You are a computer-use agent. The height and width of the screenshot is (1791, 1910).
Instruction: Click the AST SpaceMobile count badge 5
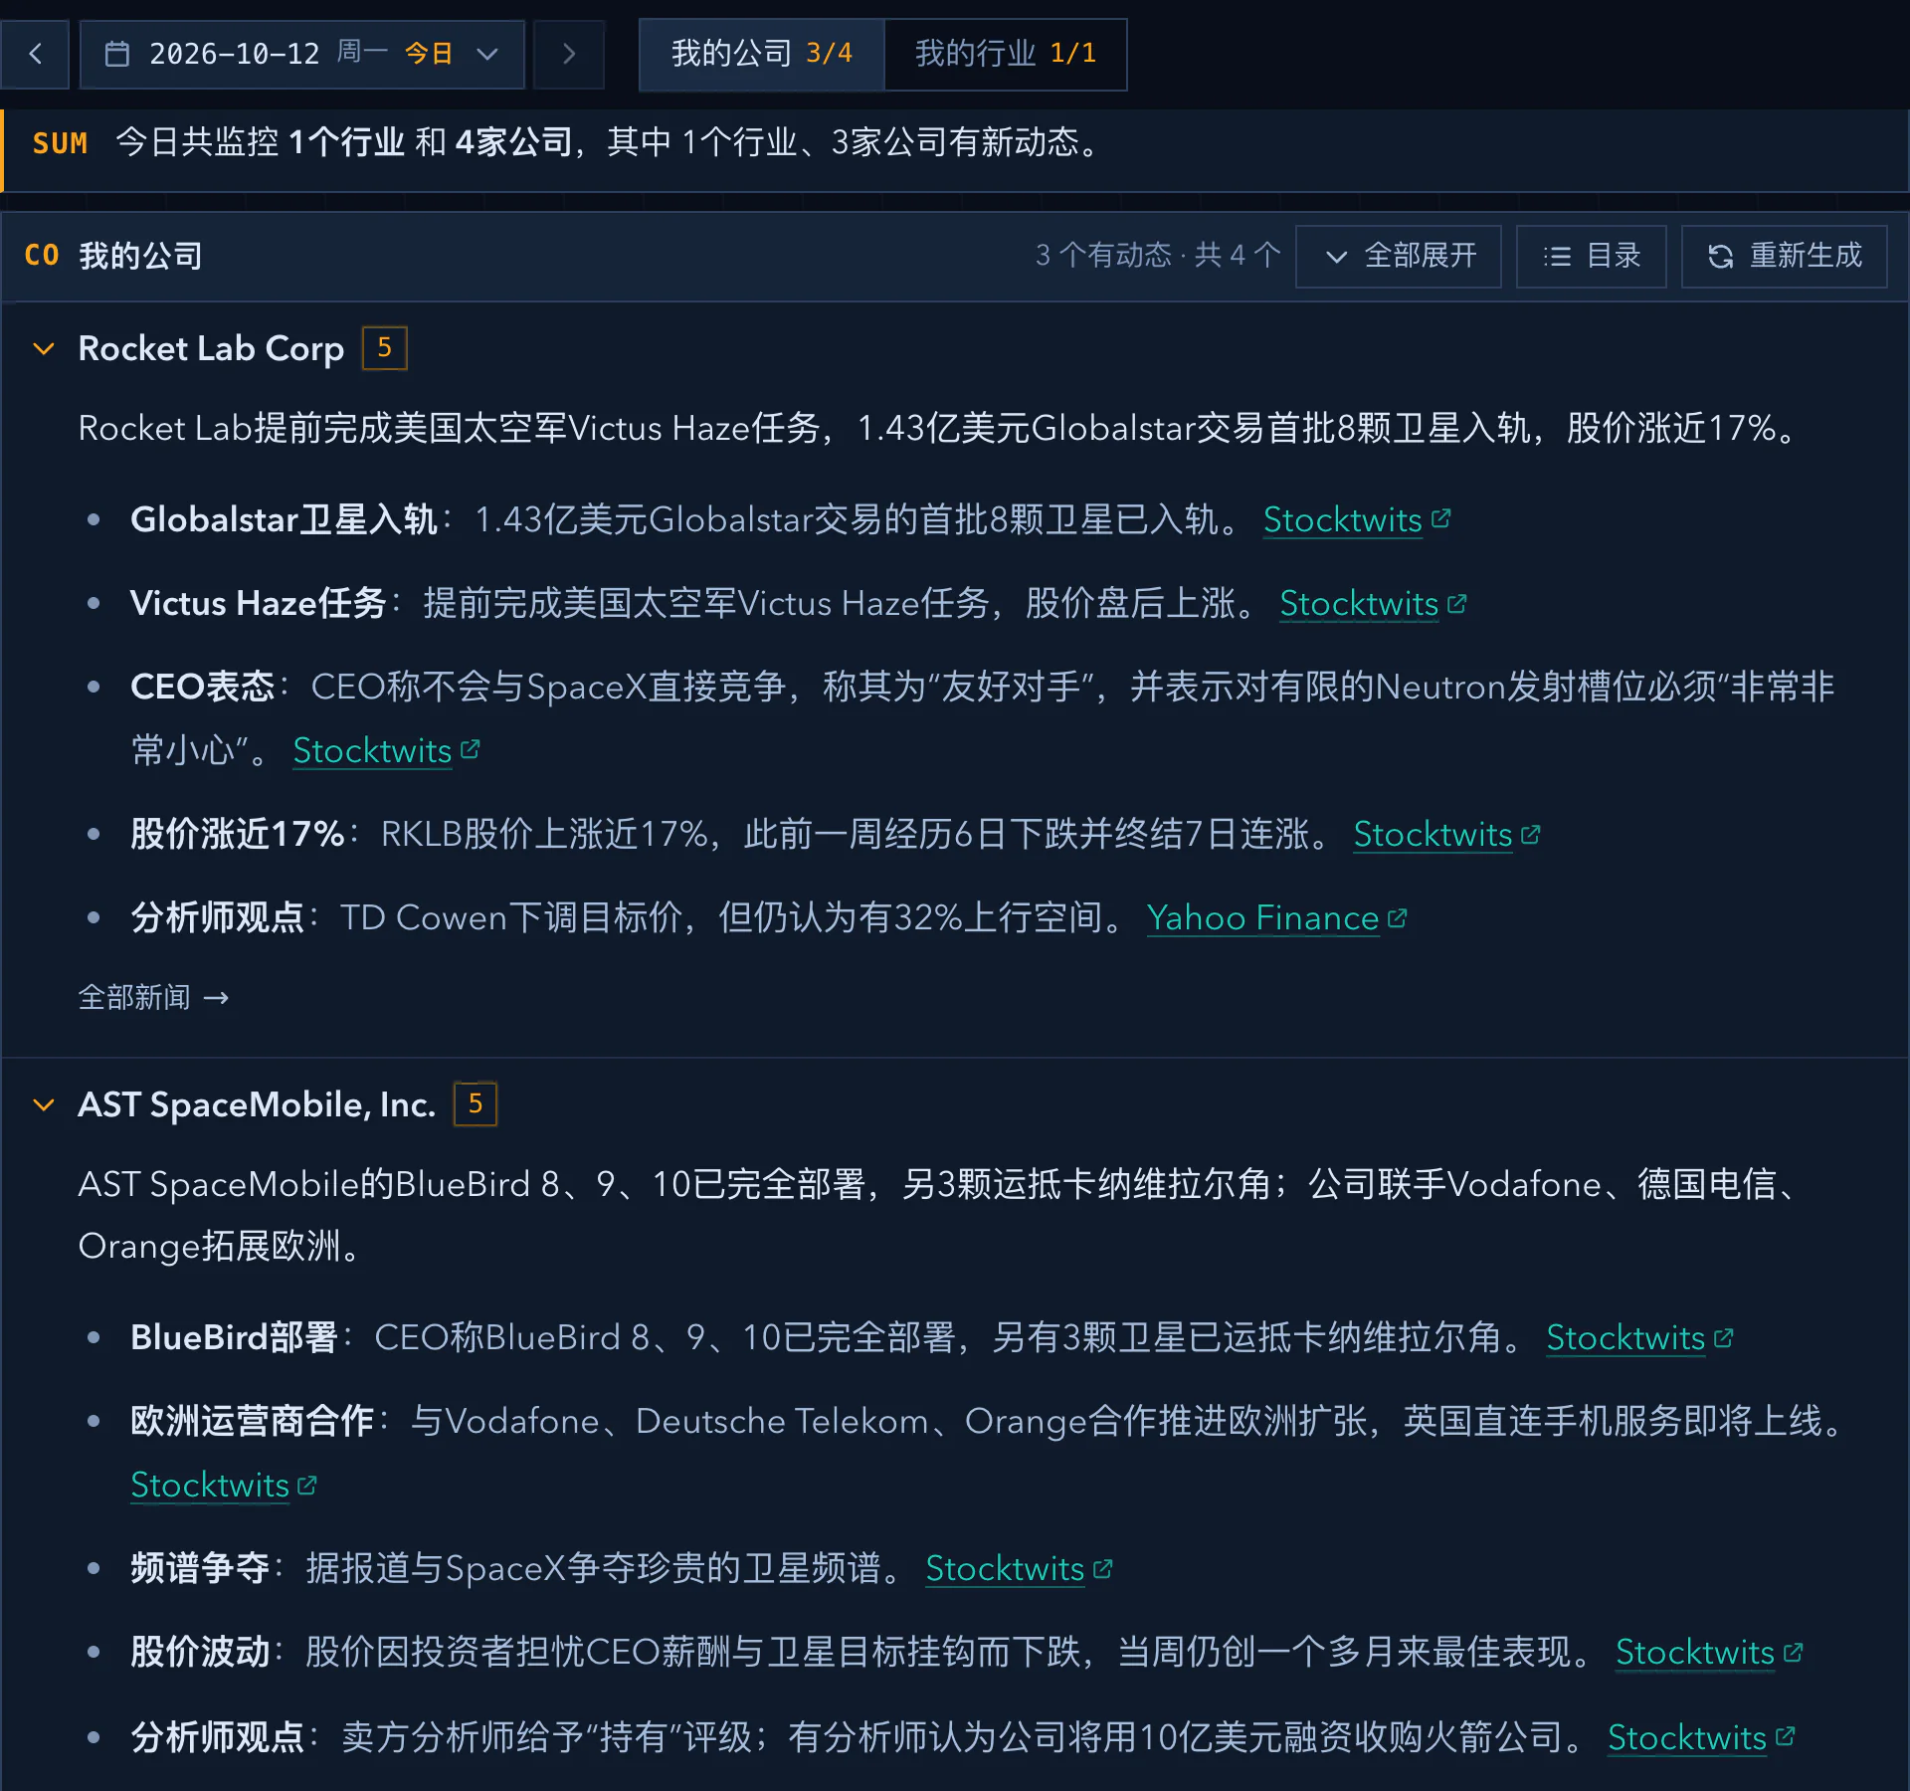coord(476,1104)
